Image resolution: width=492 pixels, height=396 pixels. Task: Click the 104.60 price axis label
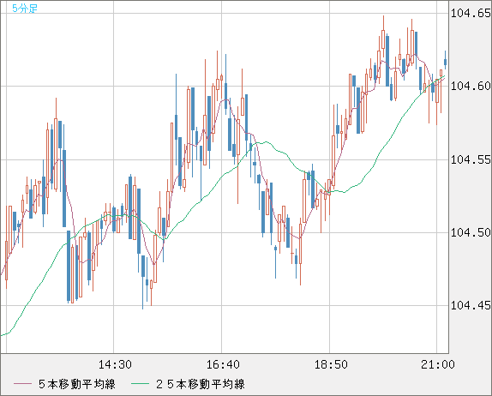(x=471, y=86)
